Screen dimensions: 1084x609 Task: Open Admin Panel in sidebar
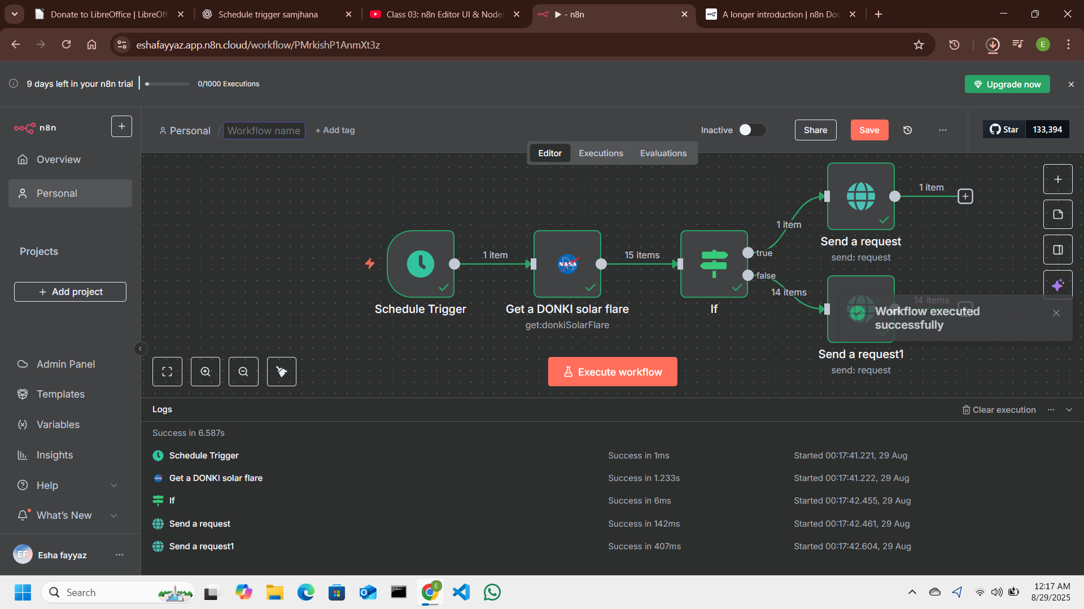click(x=70, y=364)
